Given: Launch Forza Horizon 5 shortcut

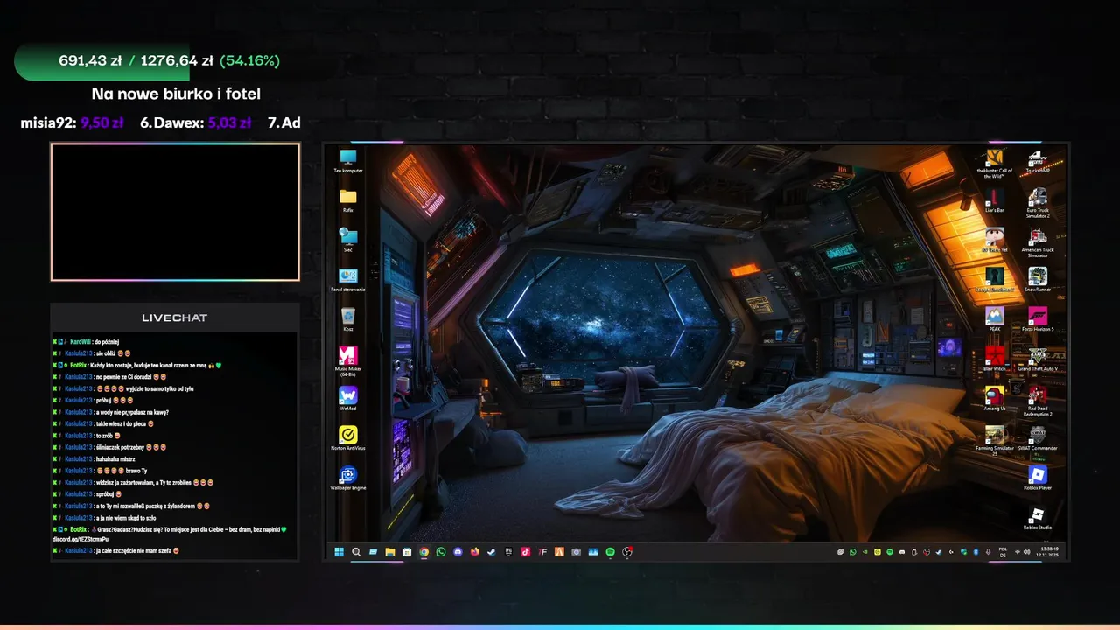Looking at the screenshot, I should point(1038,318).
